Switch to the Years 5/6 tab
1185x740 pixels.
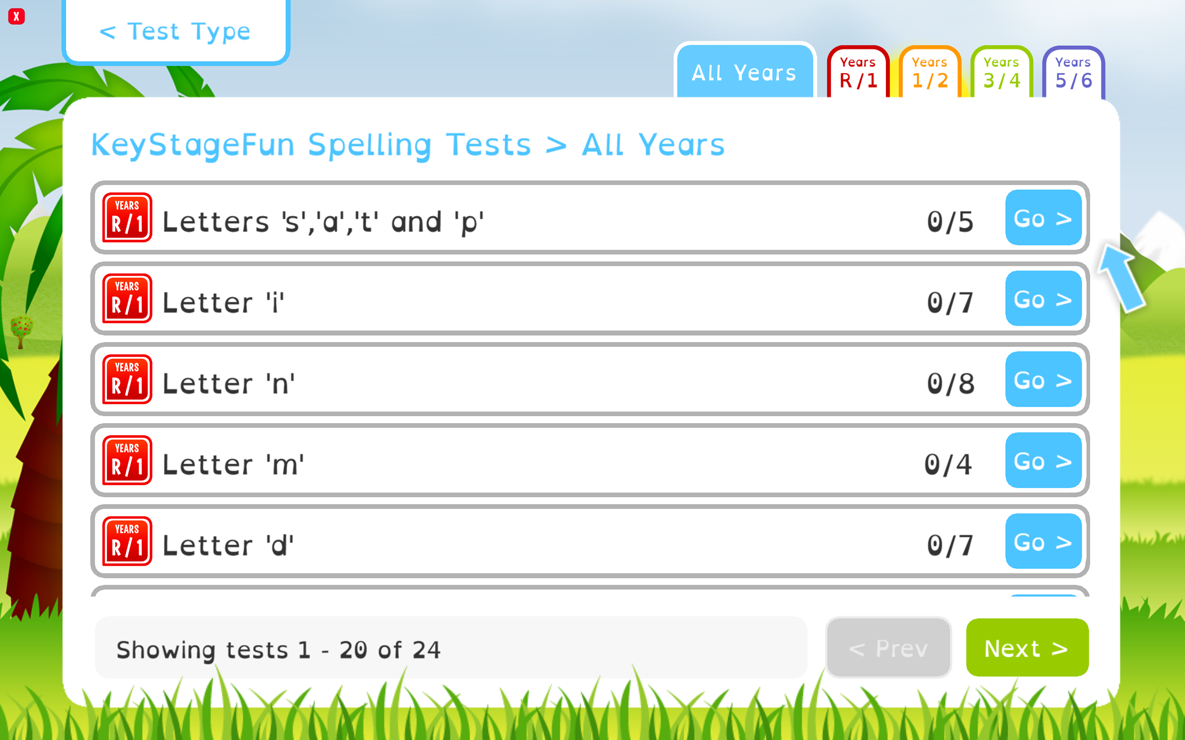[1072, 74]
